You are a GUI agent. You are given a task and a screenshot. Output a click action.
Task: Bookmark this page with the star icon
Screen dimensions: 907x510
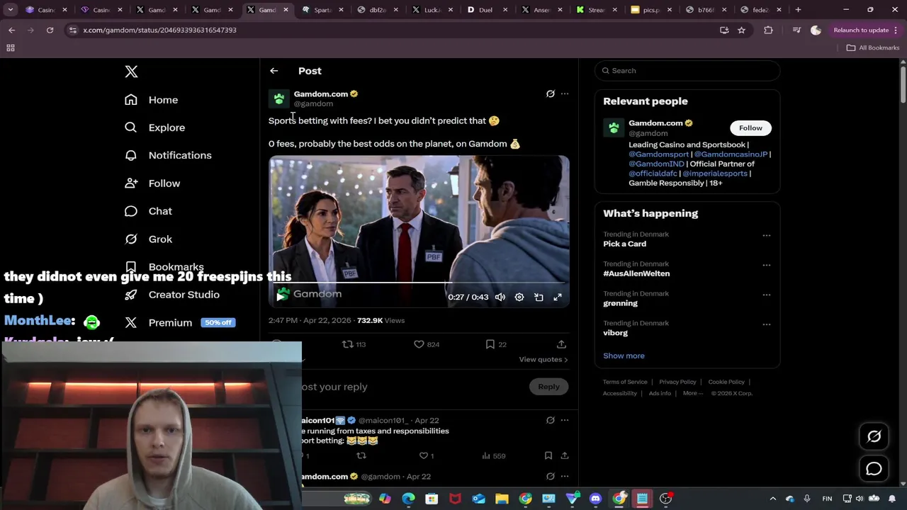click(x=741, y=30)
